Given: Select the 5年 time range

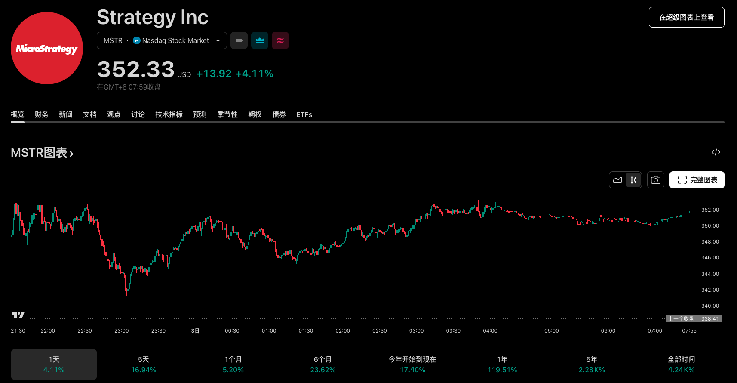Looking at the screenshot, I should click(x=592, y=364).
